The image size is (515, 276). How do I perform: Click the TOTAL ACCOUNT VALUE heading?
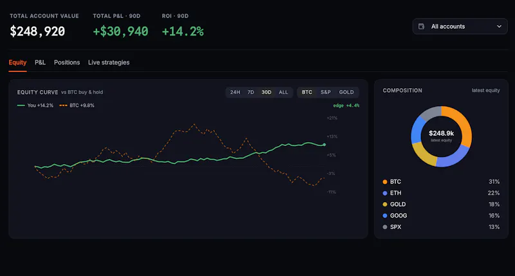(x=44, y=16)
